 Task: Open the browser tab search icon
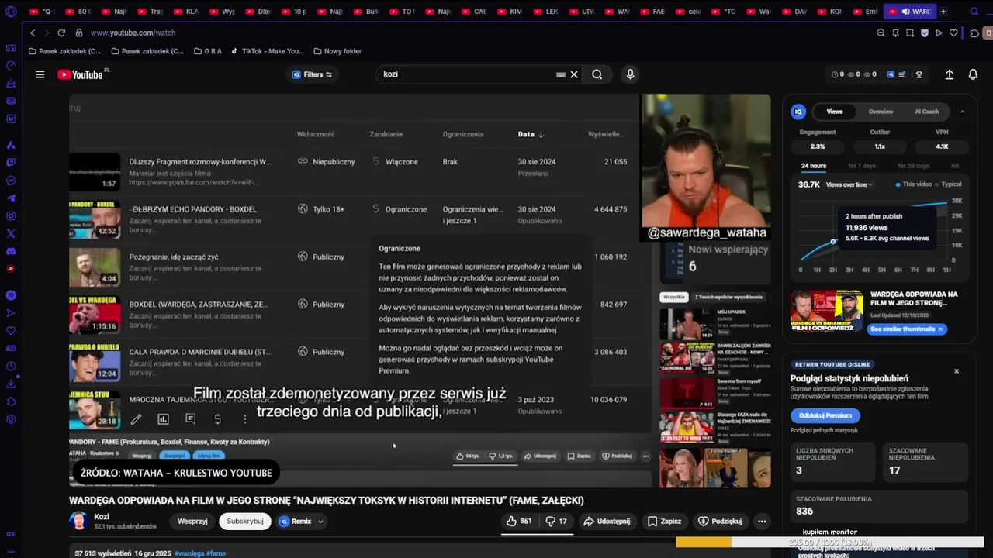coord(974,12)
